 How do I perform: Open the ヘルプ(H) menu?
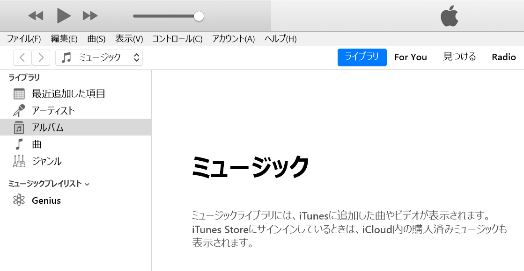(x=280, y=39)
